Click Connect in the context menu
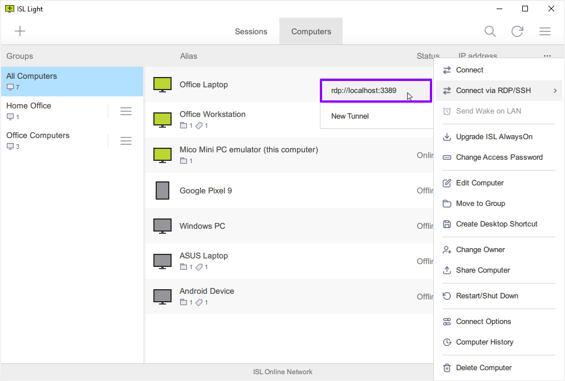Viewport: 565px width, 381px height. [470, 70]
